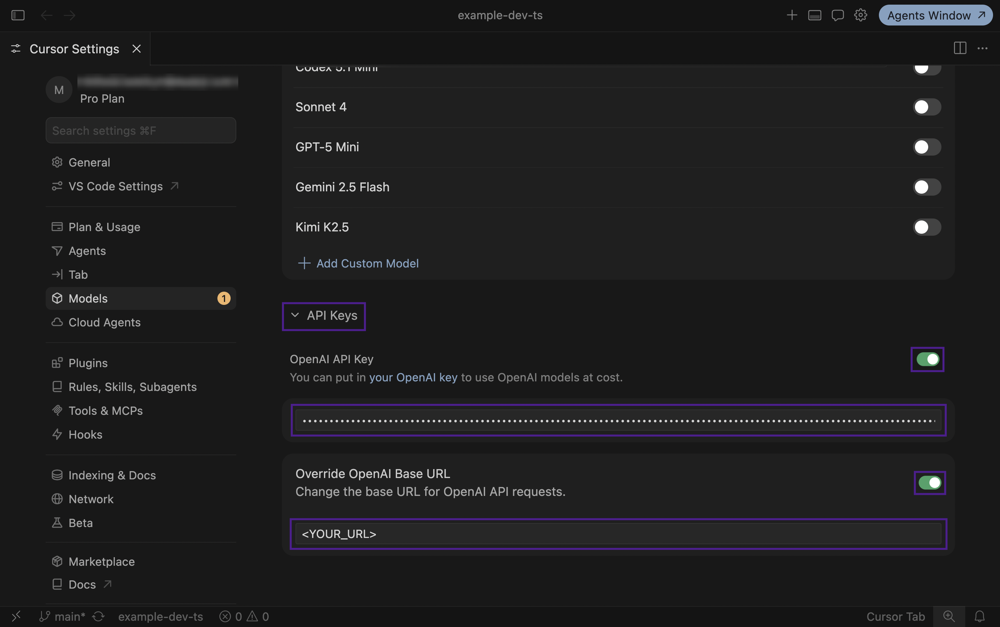
Task: Click the Models notification badge
Action: [x=224, y=299]
